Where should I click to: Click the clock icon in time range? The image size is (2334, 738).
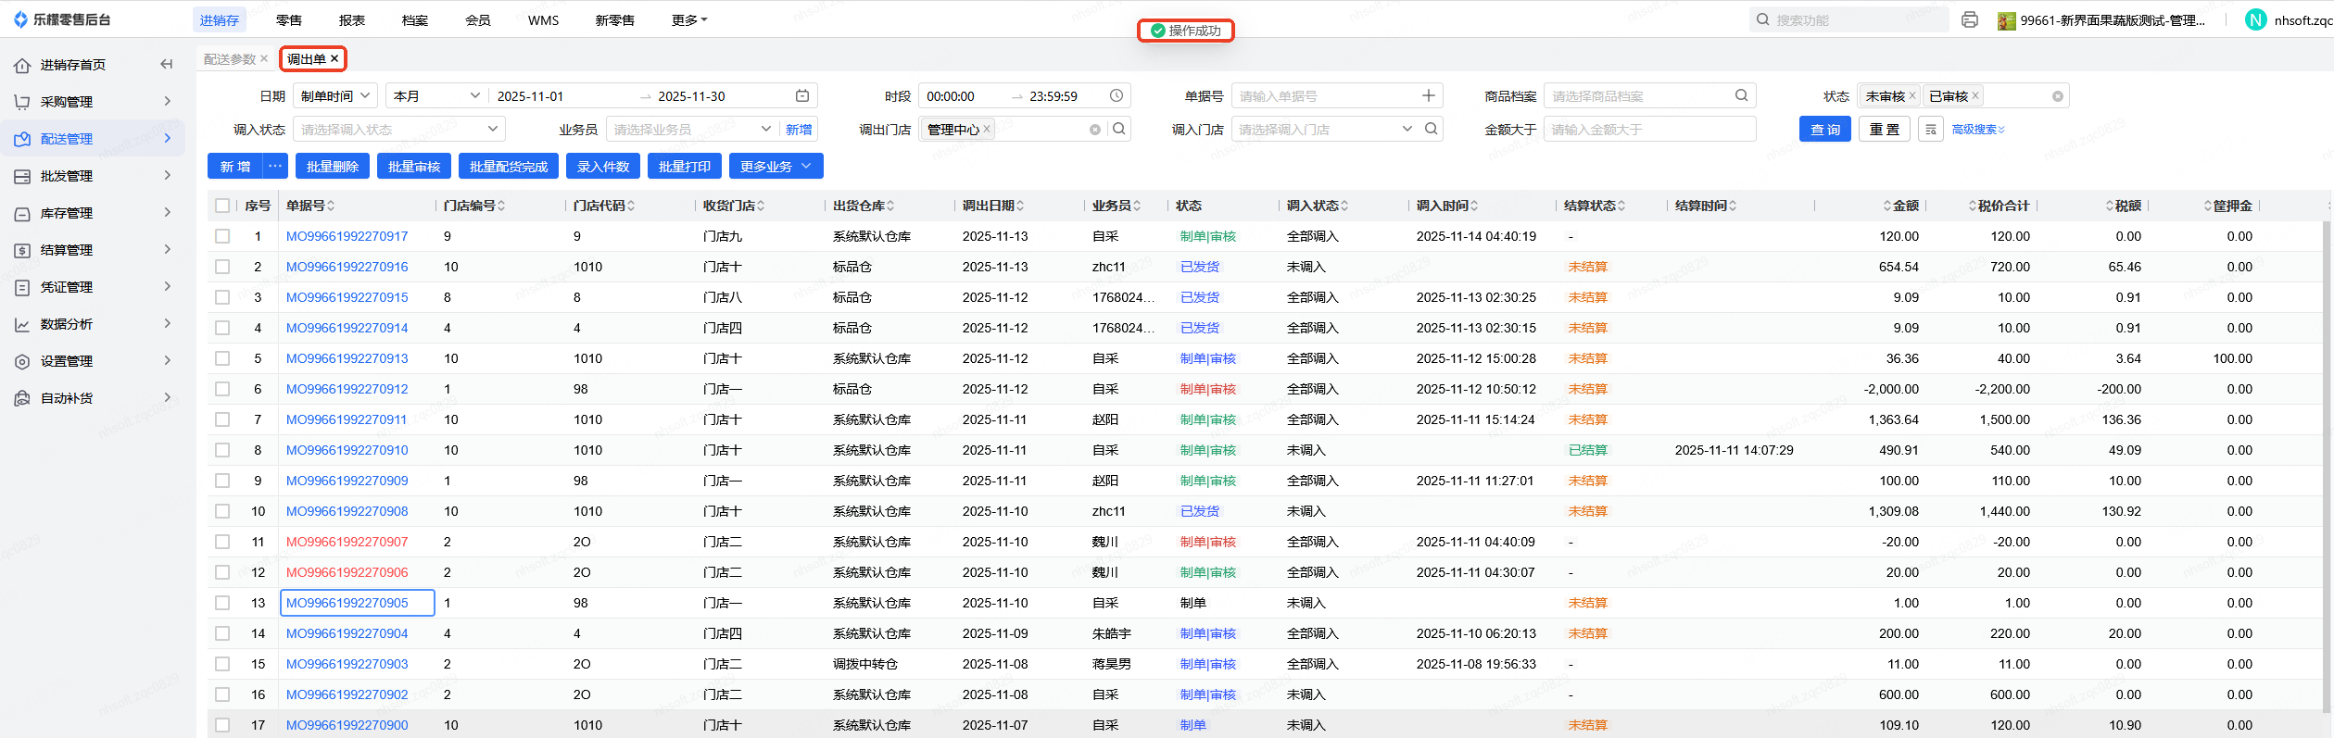pyautogui.click(x=1117, y=96)
